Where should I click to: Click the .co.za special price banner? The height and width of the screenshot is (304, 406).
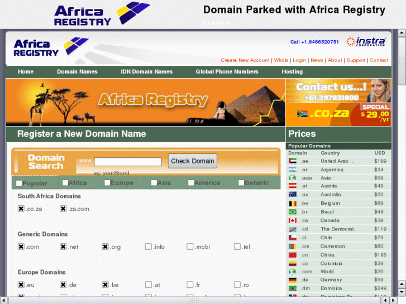[x=338, y=114]
